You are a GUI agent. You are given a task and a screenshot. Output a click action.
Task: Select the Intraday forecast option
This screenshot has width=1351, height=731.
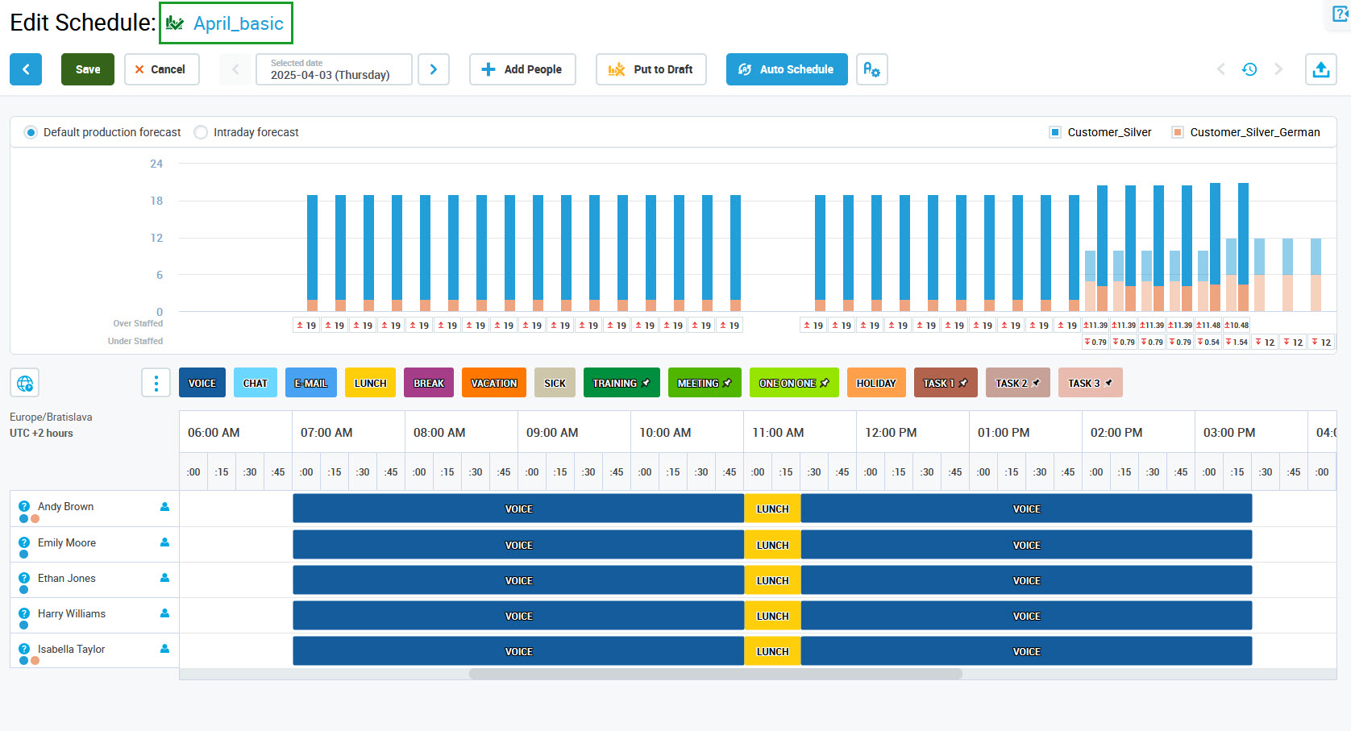pos(201,132)
